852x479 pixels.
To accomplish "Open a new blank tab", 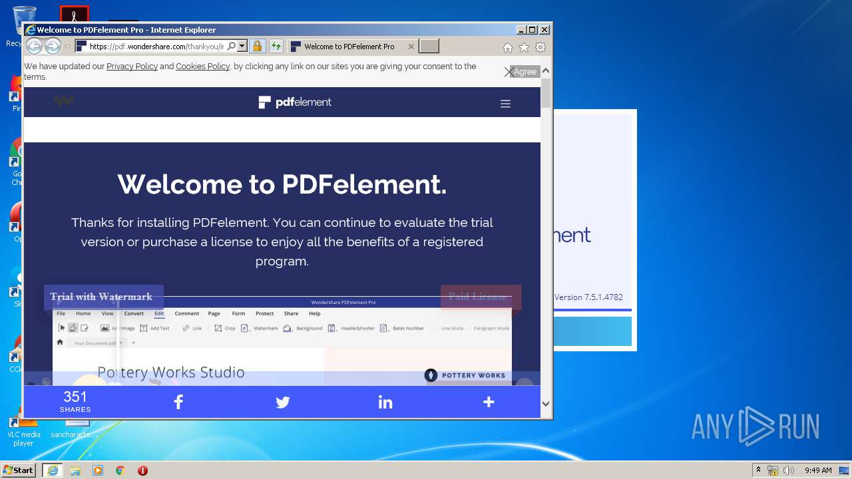I will pos(429,46).
